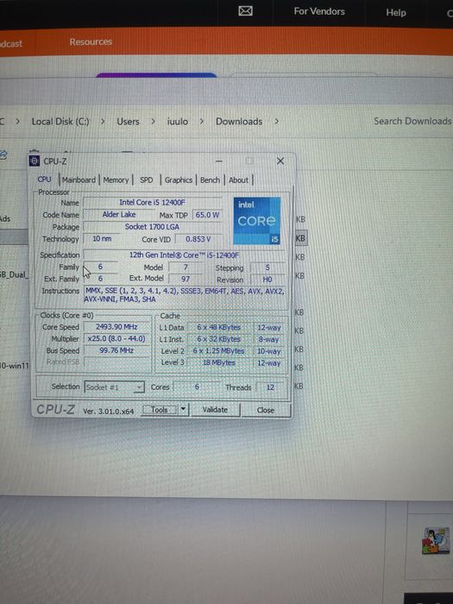Expand the chevron after Downloads in the path
453x604 pixels.
click(277, 122)
